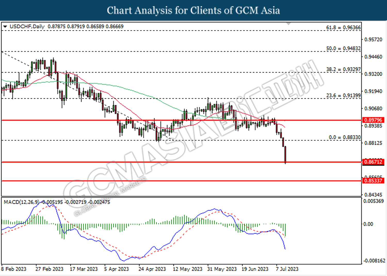Click the MACD(12,26,9) indicator label
The width and height of the screenshot is (387, 276).
(x=21, y=202)
